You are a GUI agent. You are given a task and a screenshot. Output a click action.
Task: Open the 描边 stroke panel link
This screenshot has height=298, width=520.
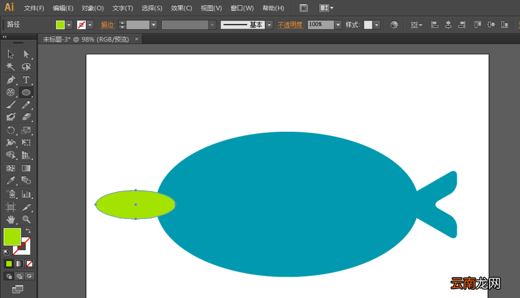pyautogui.click(x=108, y=25)
